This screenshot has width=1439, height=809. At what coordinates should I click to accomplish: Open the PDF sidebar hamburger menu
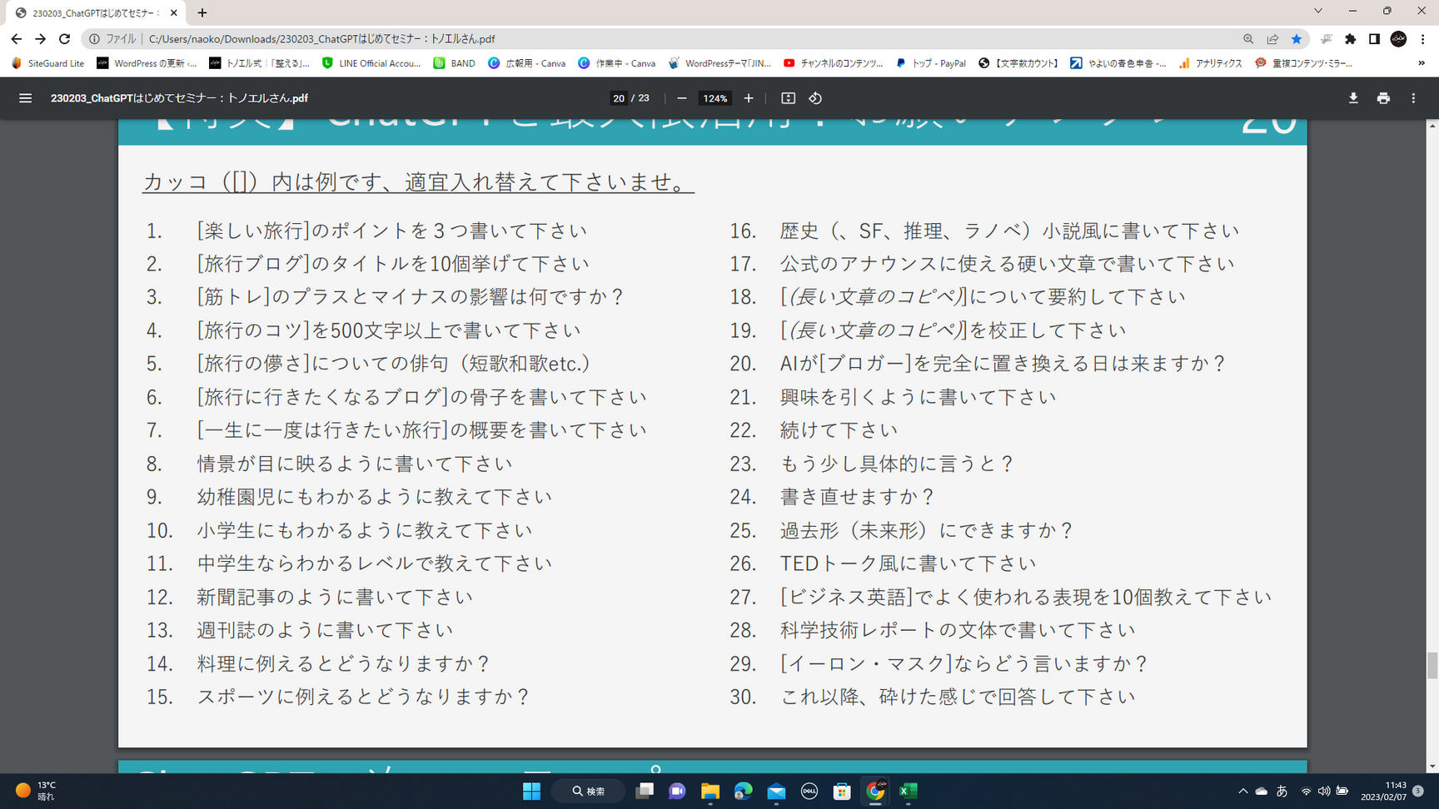(x=25, y=98)
